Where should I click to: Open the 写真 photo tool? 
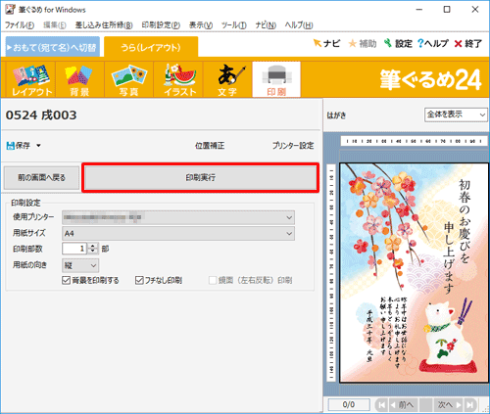(128, 79)
